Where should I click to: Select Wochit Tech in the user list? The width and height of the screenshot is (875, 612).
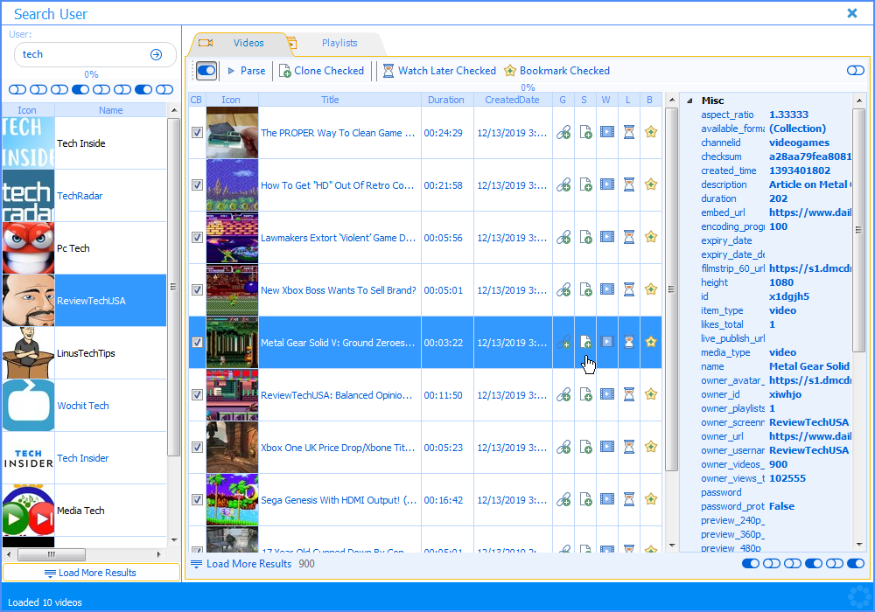(84, 406)
